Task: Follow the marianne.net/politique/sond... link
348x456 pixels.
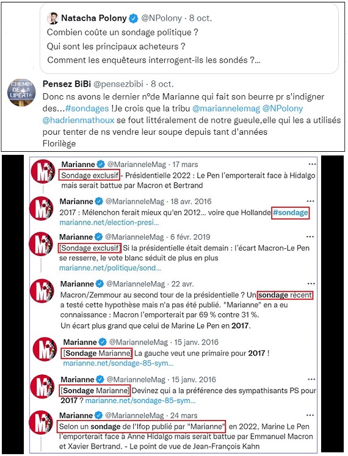Action: click(x=110, y=268)
